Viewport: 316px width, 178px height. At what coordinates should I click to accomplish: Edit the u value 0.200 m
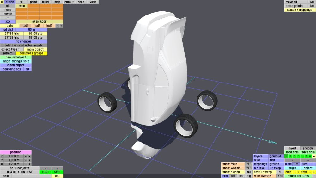pyautogui.click(x=14, y=164)
